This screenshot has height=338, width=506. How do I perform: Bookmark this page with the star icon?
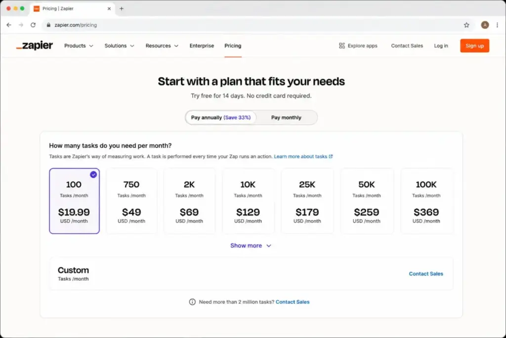click(466, 25)
